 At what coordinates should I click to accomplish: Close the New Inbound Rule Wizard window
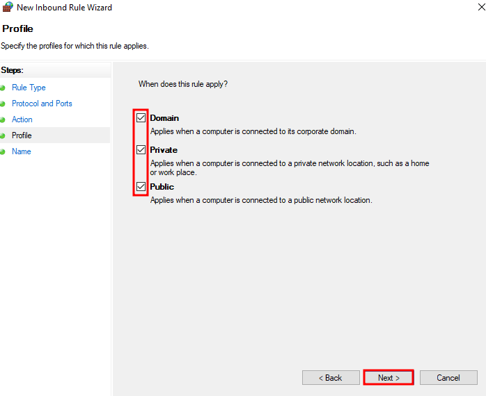[481, 7]
